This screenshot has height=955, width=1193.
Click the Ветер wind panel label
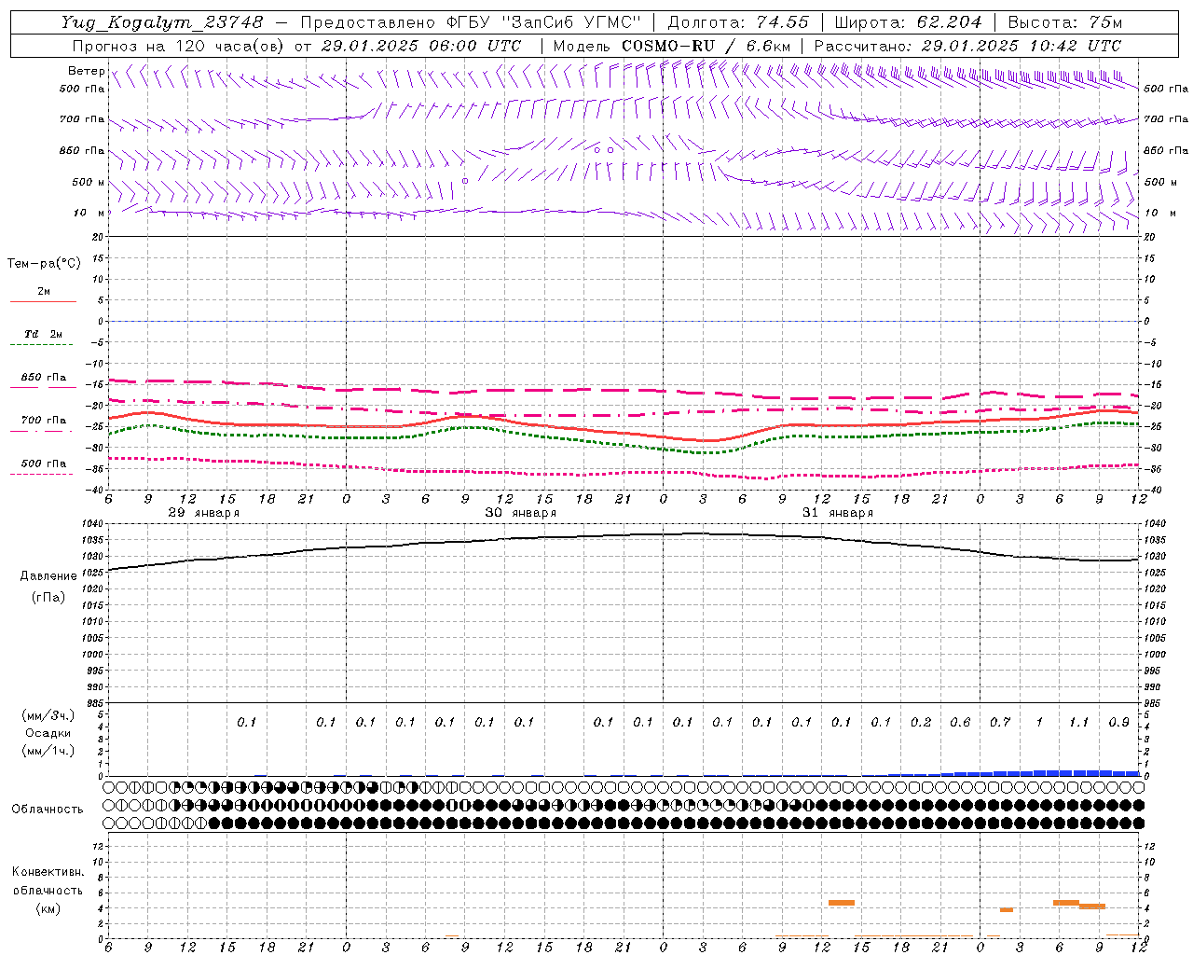[87, 71]
